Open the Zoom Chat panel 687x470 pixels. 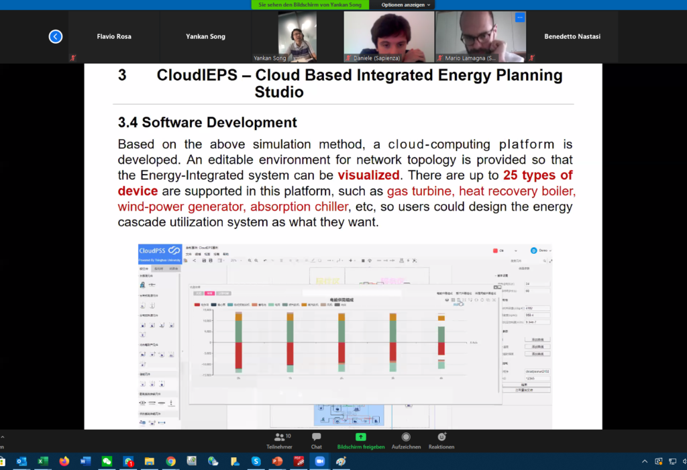point(316,440)
